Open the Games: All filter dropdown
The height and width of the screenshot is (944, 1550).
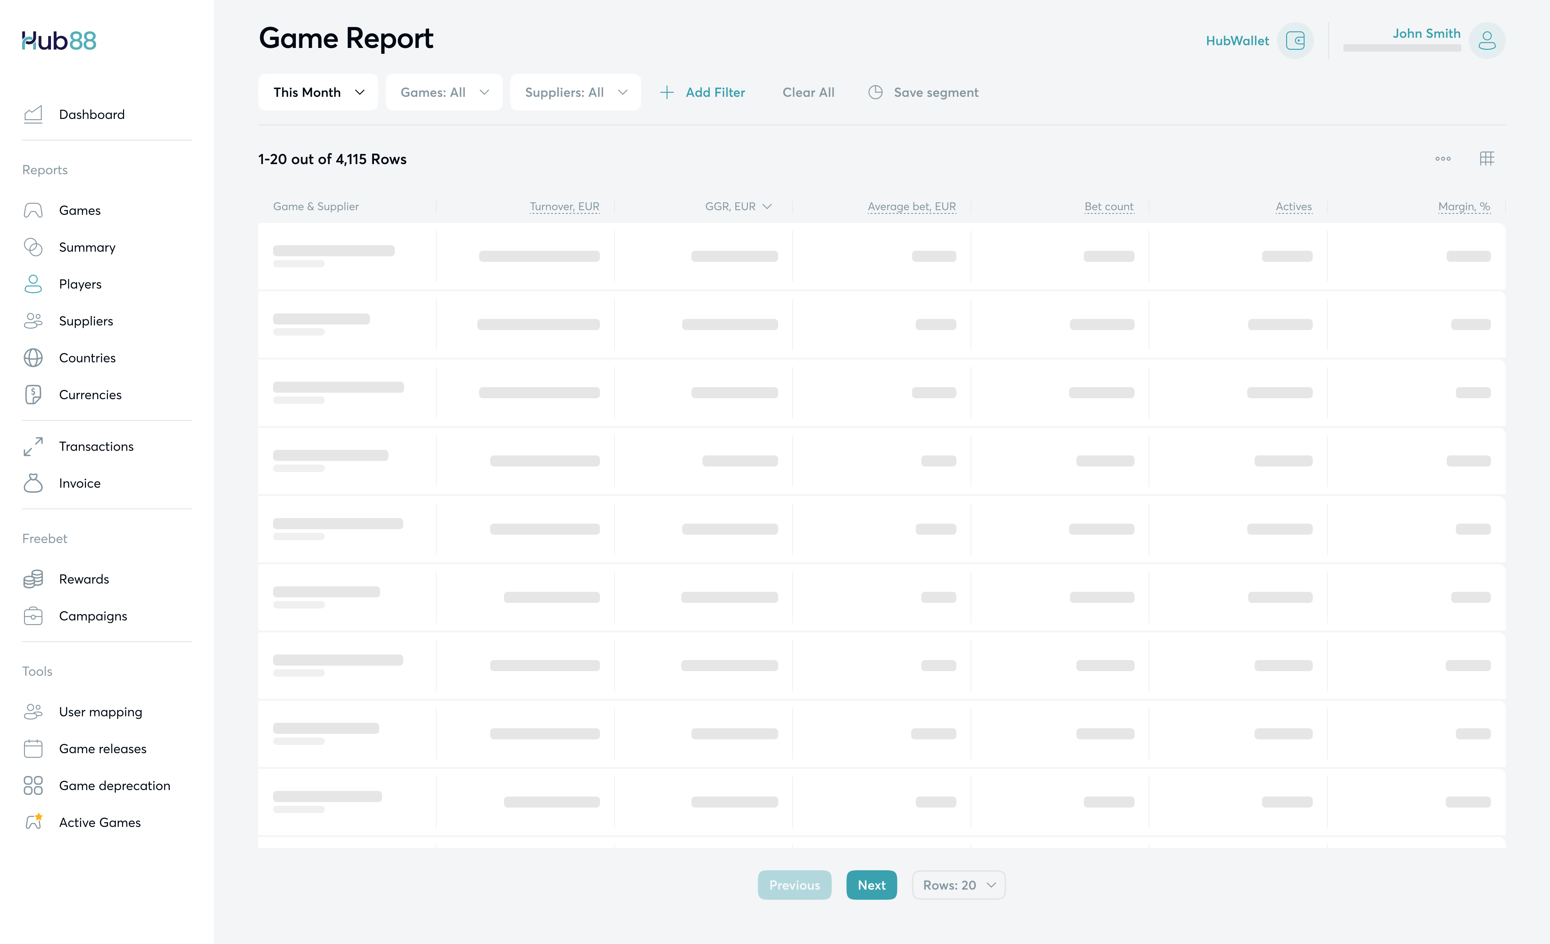point(443,92)
